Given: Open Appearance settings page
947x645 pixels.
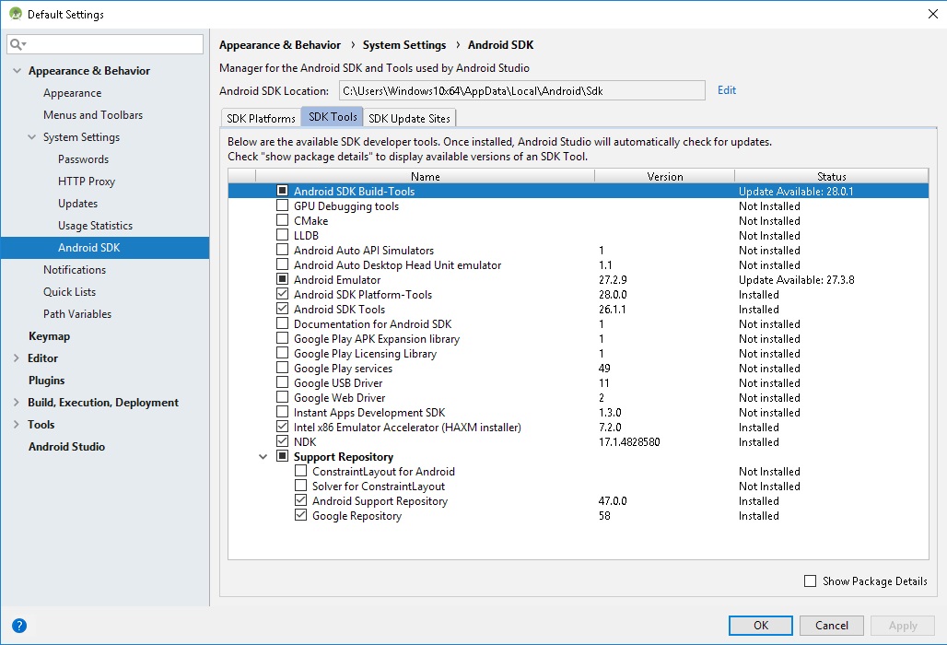Looking at the screenshot, I should pyautogui.click(x=73, y=93).
